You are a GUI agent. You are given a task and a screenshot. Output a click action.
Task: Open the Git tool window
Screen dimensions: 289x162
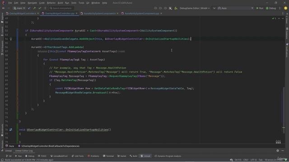click(9, 156)
